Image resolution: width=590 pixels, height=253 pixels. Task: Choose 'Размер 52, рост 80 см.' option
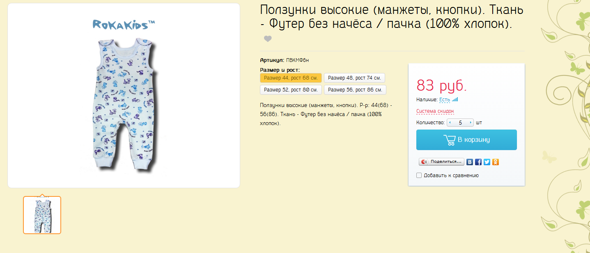tap(291, 90)
